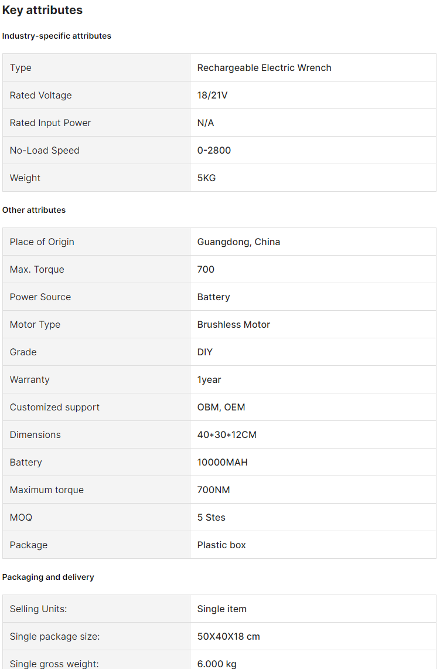Select the 18/21V voltage value
This screenshot has width=440, height=669.
click(x=212, y=95)
